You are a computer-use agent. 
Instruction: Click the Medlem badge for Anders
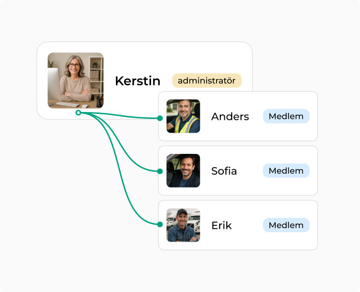coord(286,116)
